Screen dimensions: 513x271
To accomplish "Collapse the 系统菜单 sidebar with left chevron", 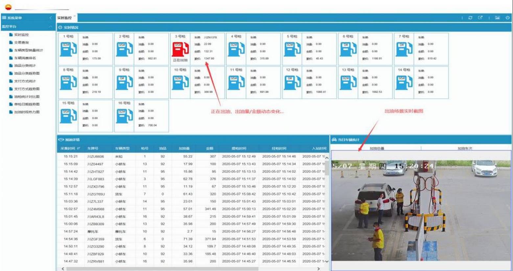I will coord(51,18).
